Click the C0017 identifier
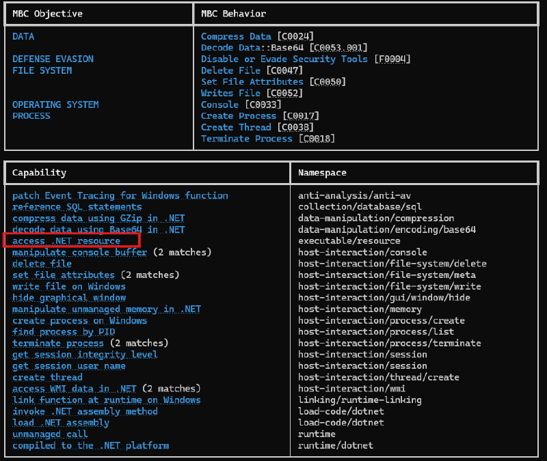 [301, 116]
